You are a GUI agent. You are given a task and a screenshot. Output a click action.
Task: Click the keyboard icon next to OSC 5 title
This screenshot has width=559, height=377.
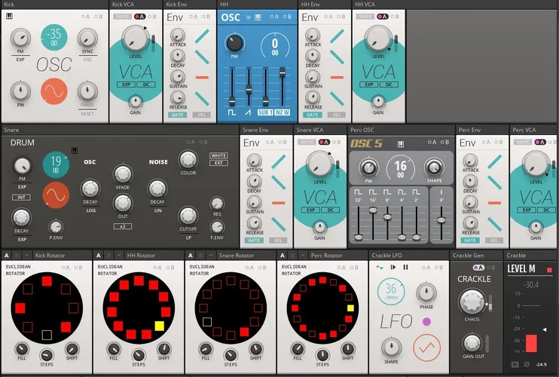pyautogui.click(x=401, y=144)
